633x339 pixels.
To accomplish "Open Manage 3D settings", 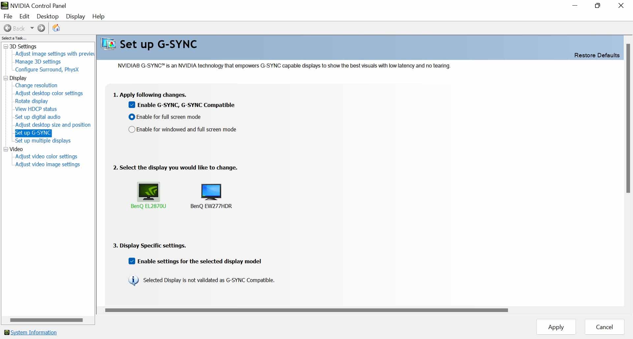I will click(38, 62).
